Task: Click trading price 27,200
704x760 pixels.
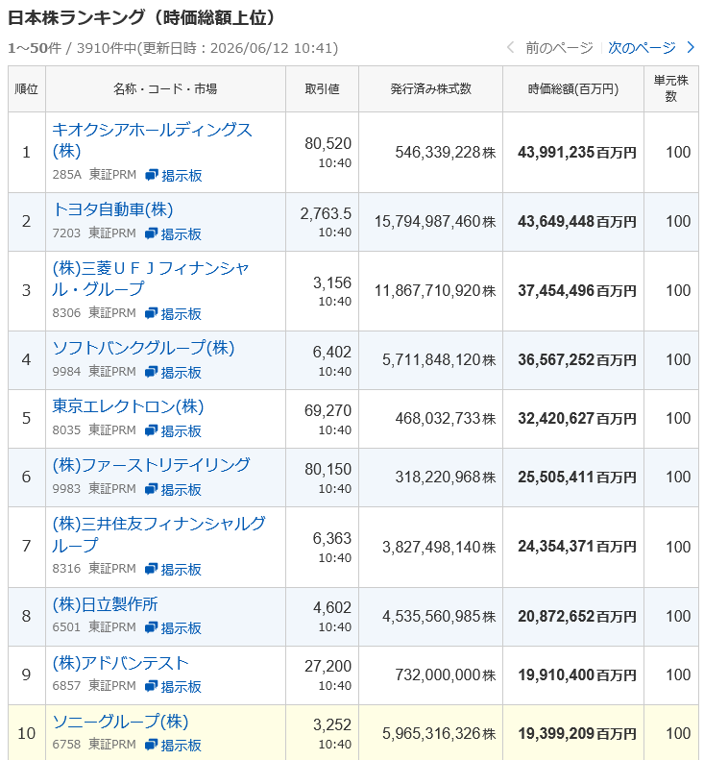Action: (x=328, y=667)
